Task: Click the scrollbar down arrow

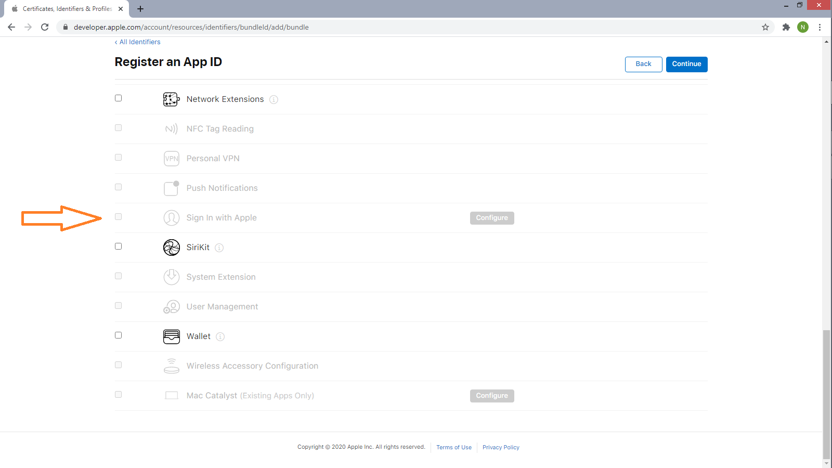Action: click(827, 463)
